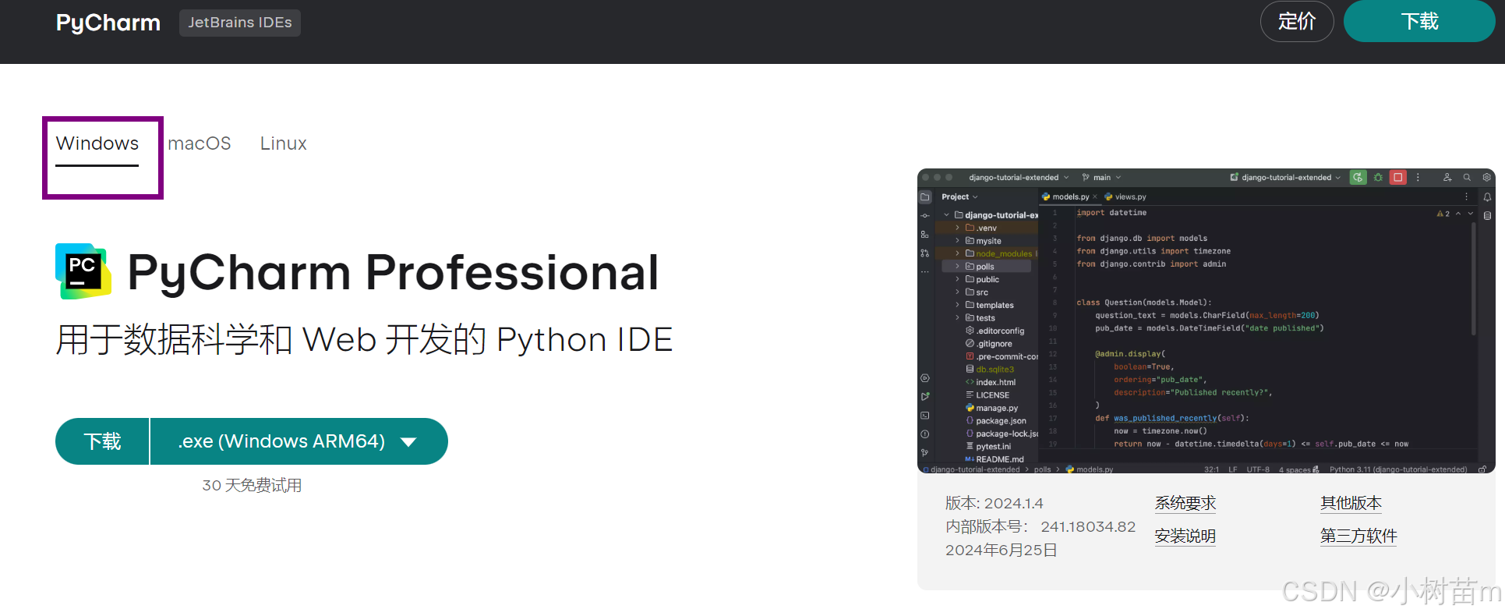Click the Pull Requests tool window icon
This screenshot has width=1505, height=616.
(925, 253)
